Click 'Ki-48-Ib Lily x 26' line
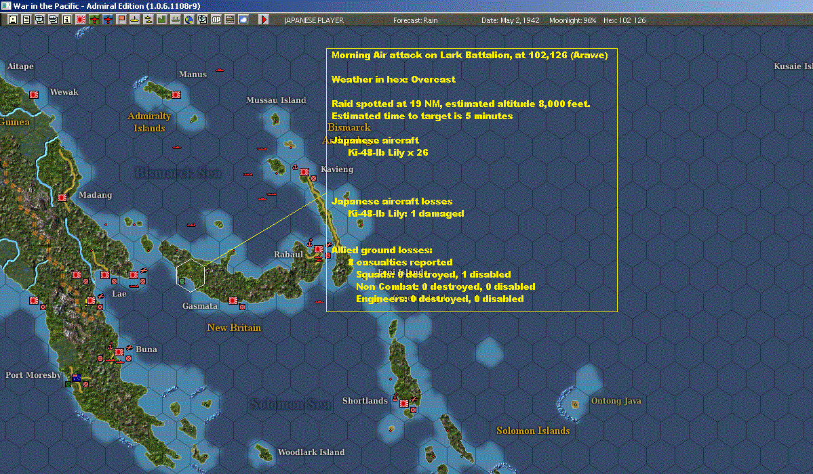The image size is (813, 474). (388, 152)
